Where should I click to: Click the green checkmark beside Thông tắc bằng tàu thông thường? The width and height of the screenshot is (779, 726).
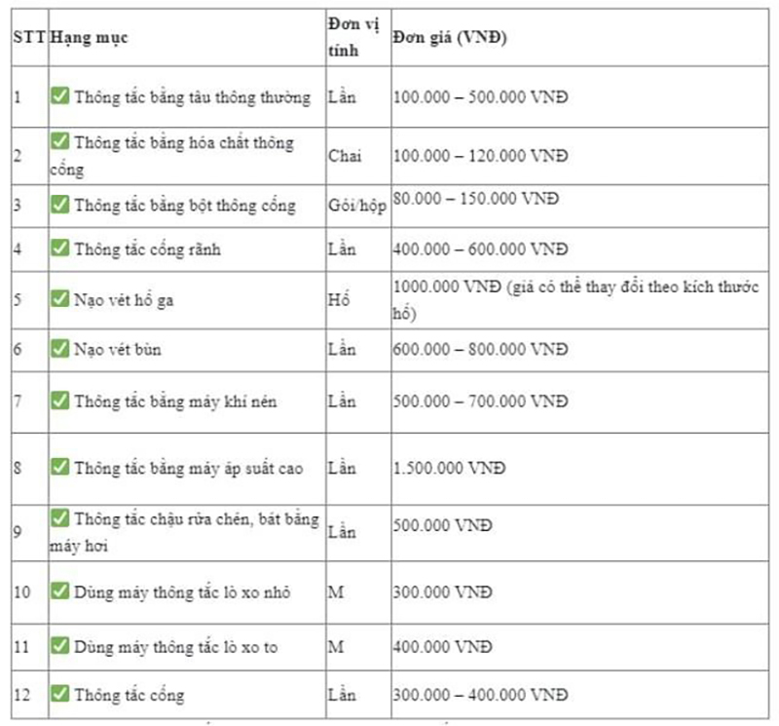pyautogui.click(x=60, y=95)
